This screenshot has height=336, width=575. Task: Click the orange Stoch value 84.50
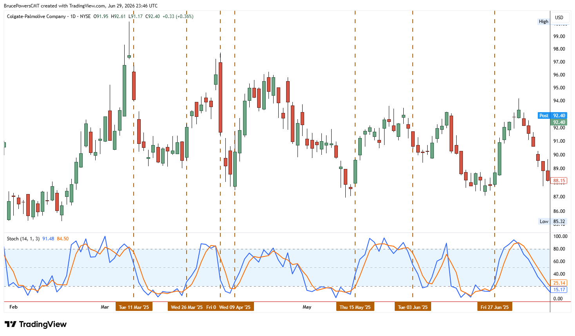tap(63, 239)
